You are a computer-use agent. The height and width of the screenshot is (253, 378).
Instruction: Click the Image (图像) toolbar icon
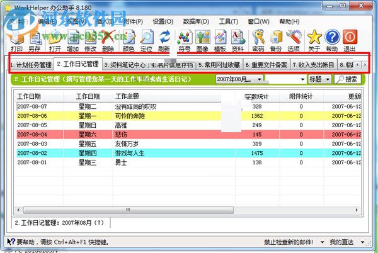click(x=202, y=41)
